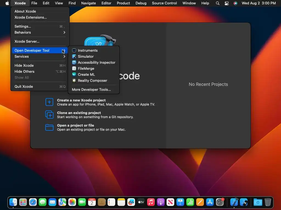Launch Create ML from submenu
Viewport: 281px width, 210px height.
[x=94, y=74]
